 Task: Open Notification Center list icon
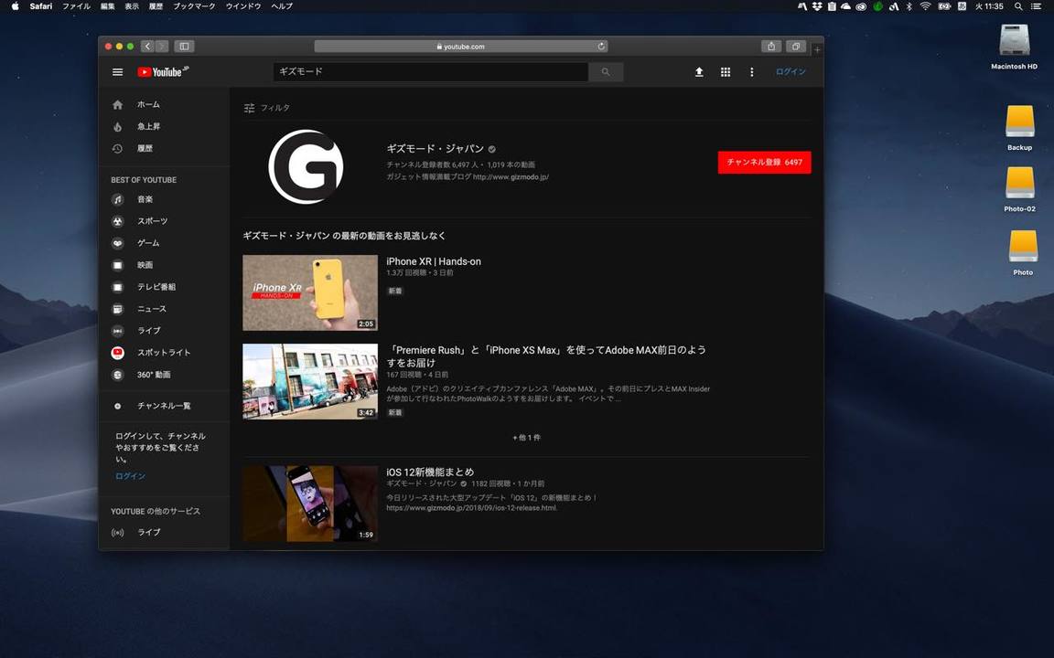point(1036,6)
